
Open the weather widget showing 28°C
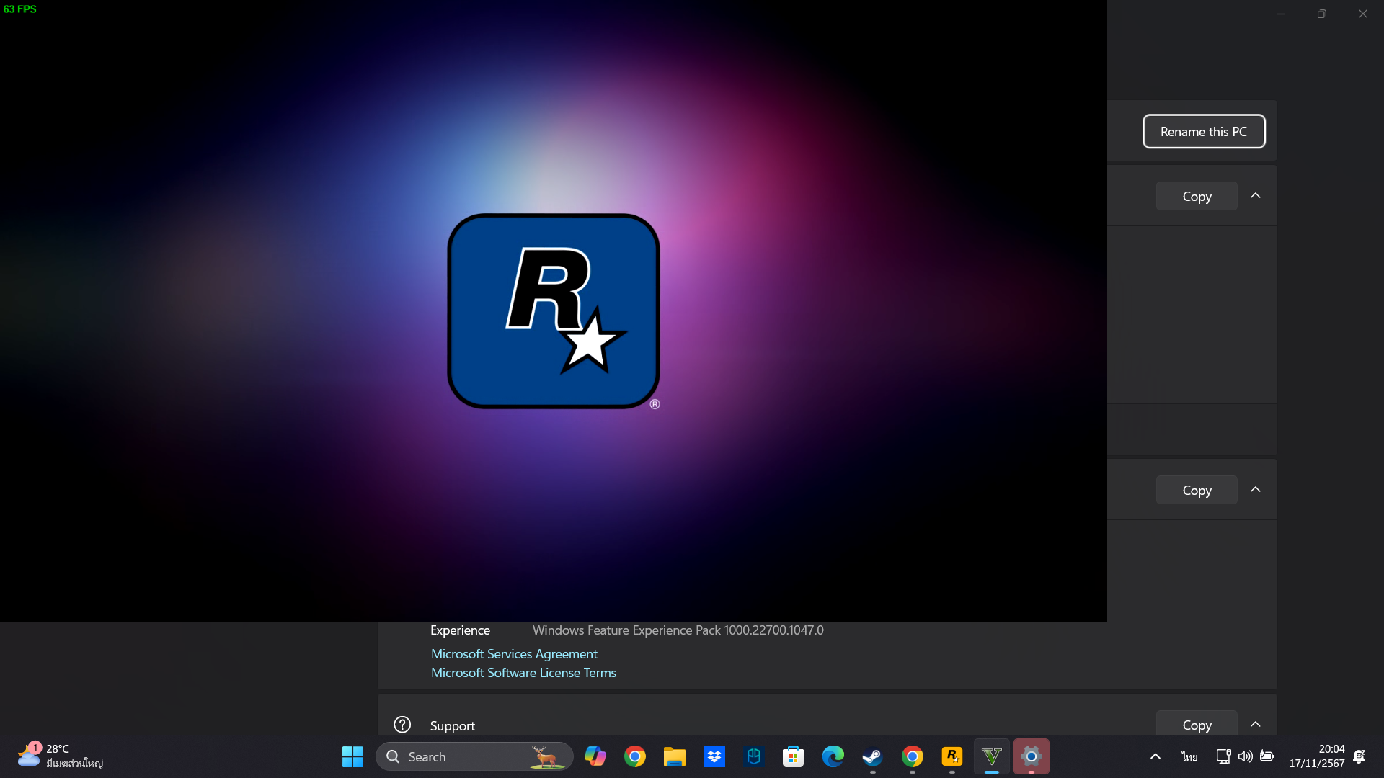[61, 756]
